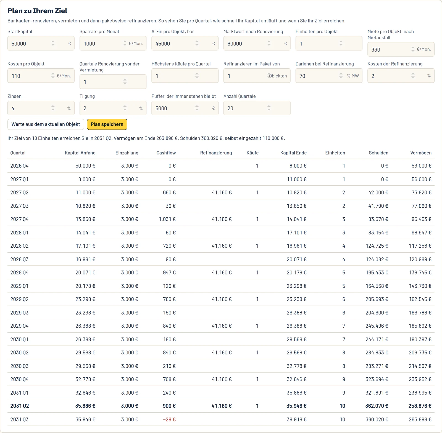This screenshot has height=433, width=442.
Task: Click the red −28 € cashflow value
Action: (x=169, y=419)
